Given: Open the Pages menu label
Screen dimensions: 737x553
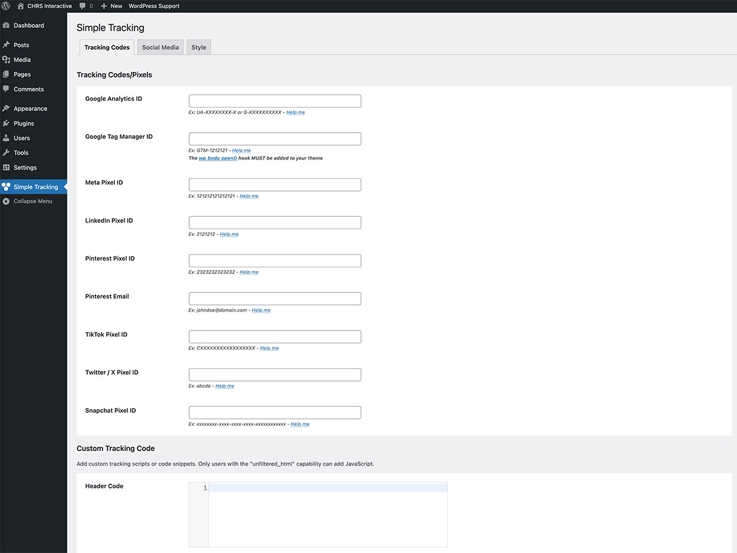Looking at the screenshot, I should 22,74.
